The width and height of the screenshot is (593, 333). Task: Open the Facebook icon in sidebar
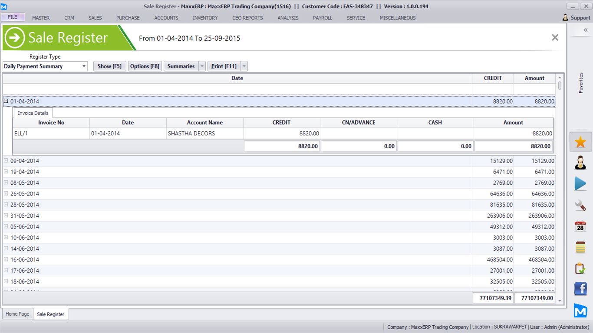click(580, 289)
